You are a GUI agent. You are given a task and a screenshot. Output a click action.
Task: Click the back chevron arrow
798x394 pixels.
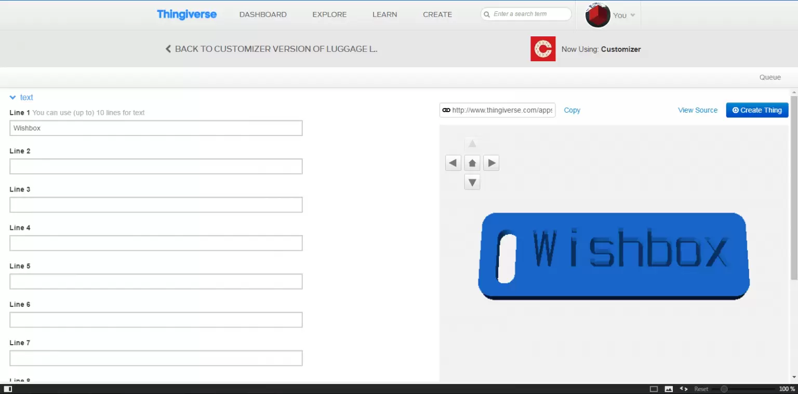click(168, 49)
